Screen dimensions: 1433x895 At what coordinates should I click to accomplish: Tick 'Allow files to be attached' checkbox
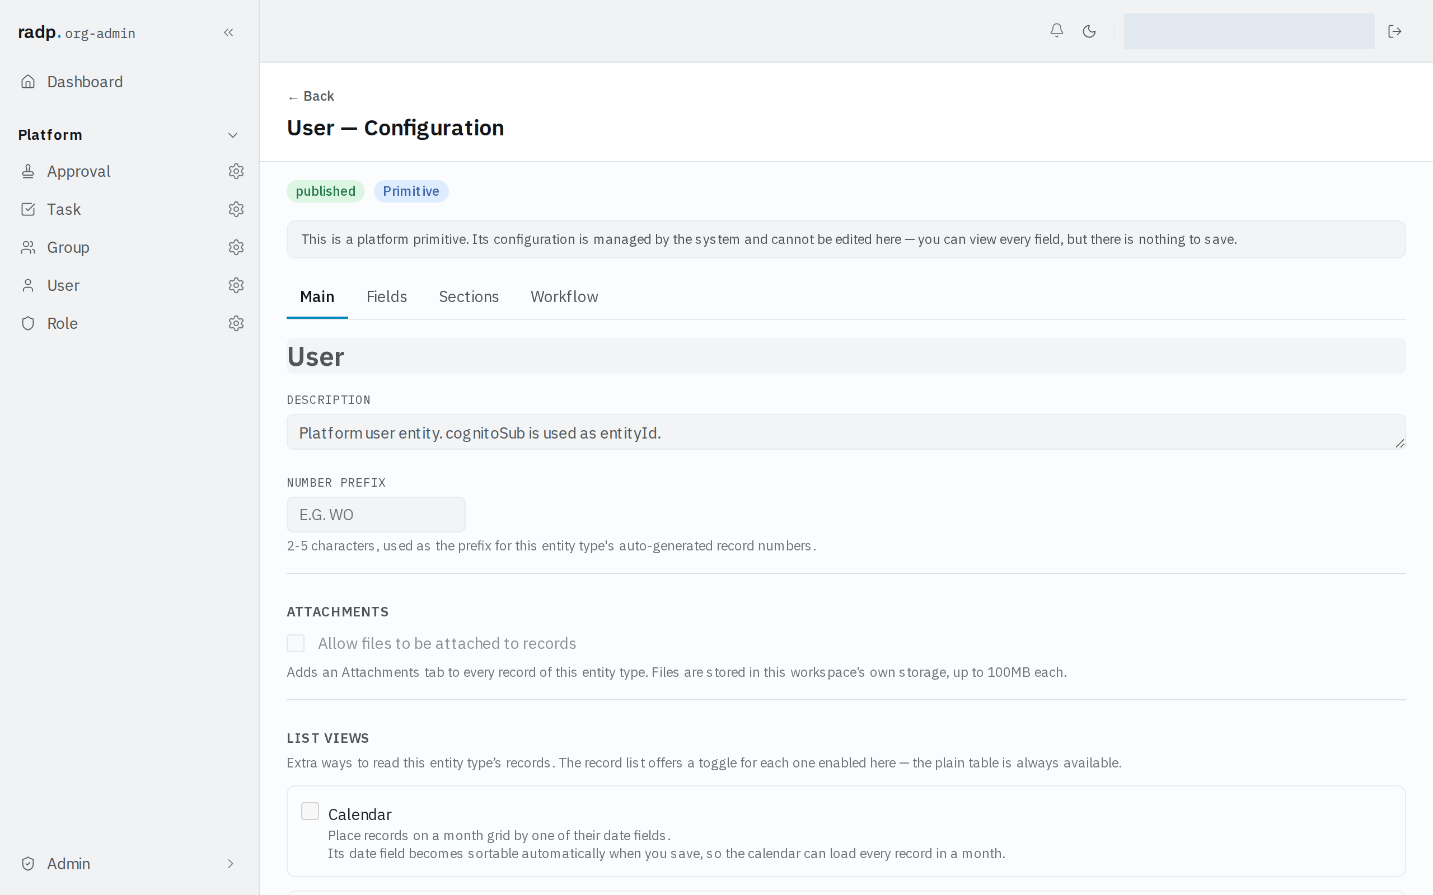[296, 643]
